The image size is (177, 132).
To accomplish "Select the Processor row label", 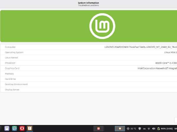I will tap(10, 63).
